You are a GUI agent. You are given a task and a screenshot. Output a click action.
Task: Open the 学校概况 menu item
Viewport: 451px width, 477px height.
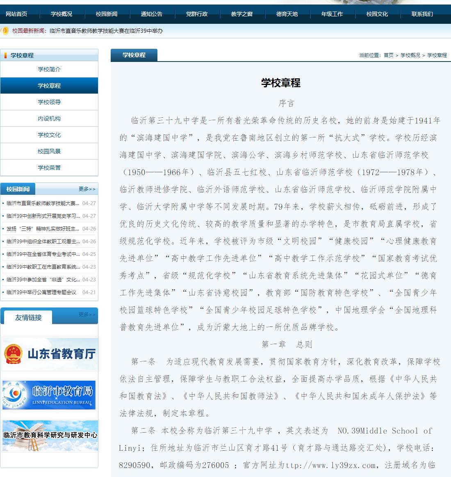[x=60, y=14]
